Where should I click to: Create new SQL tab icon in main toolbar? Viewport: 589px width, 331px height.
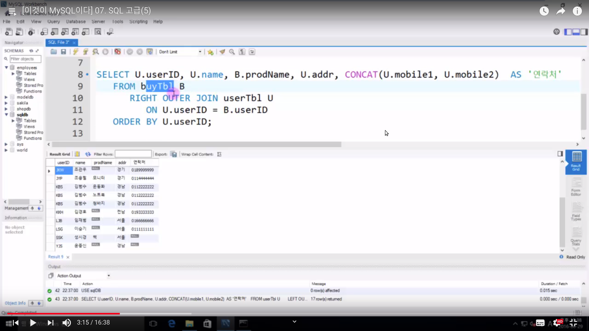9,32
